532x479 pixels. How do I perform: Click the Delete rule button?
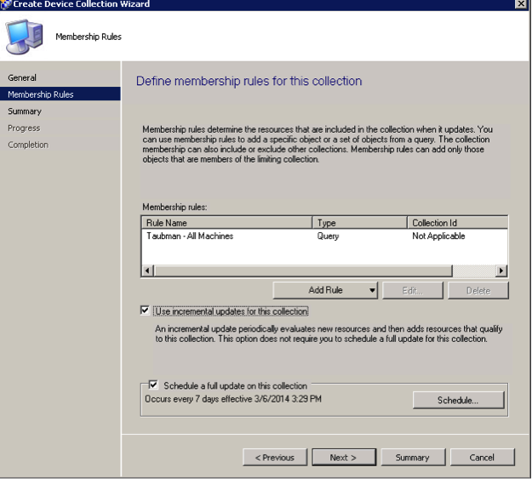coord(478,291)
